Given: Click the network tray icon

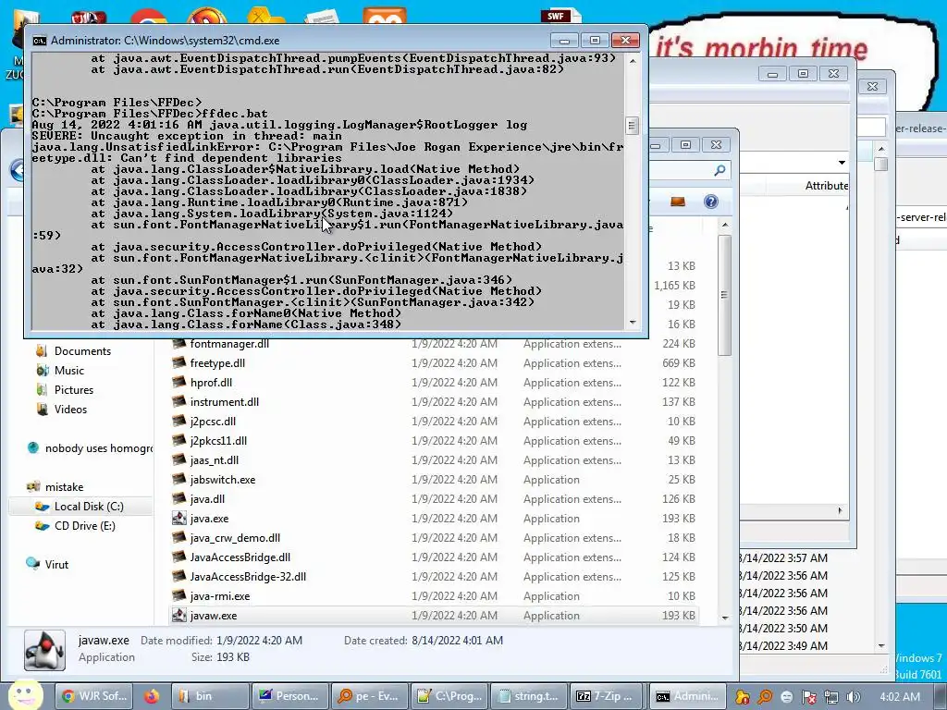Looking at the screenshot, I should click(831, 697).
